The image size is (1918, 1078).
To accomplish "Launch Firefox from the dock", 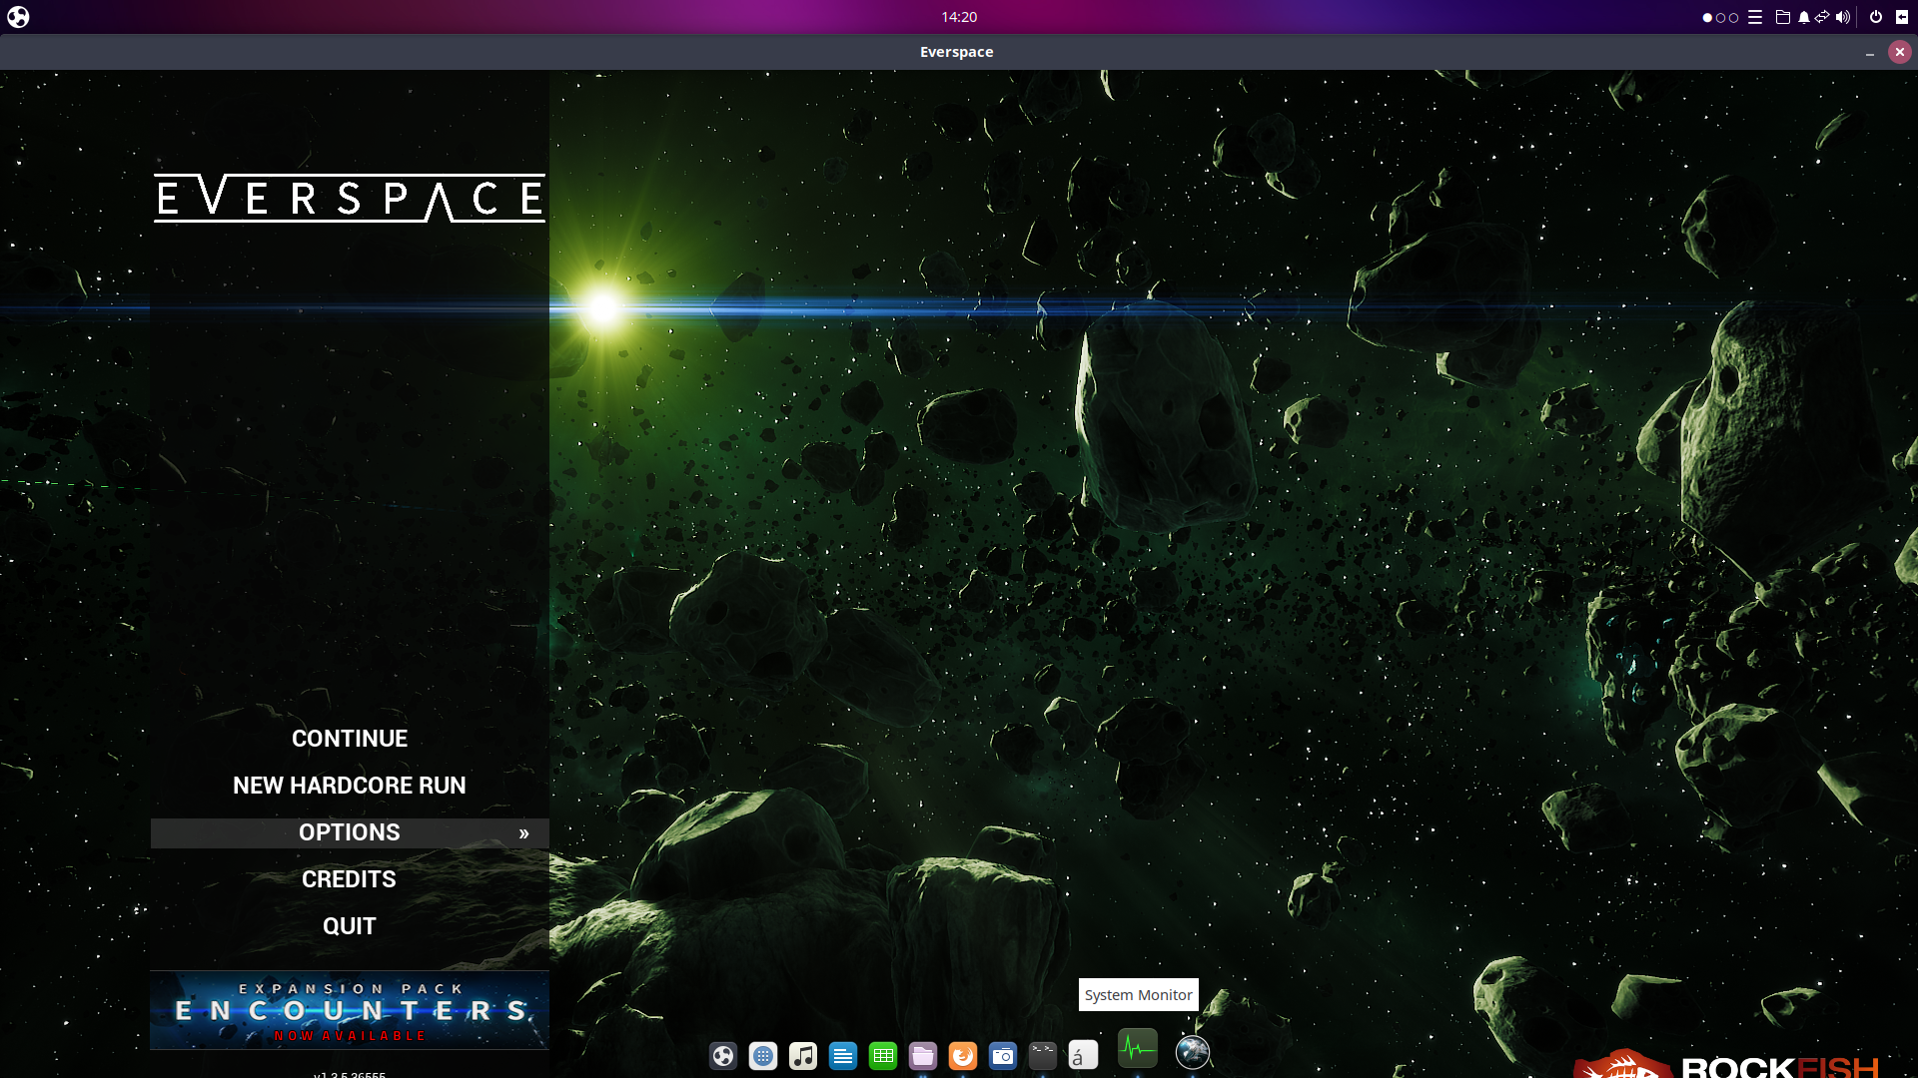I will pos(962,1055).
